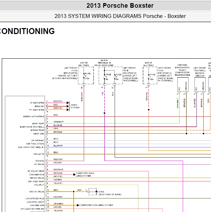Select the 'FAN FINAL STAGE' pin label
This screenshot has width=211, height=212.
[x=35, y=144]
